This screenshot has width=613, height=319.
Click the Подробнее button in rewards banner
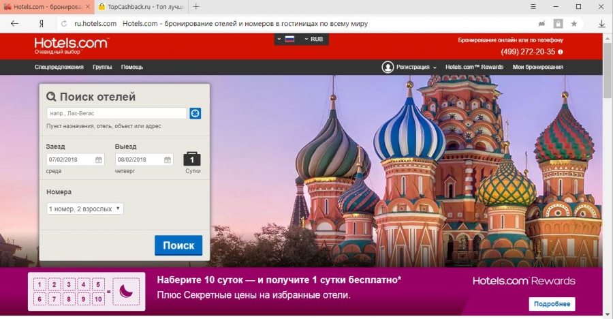552,304
